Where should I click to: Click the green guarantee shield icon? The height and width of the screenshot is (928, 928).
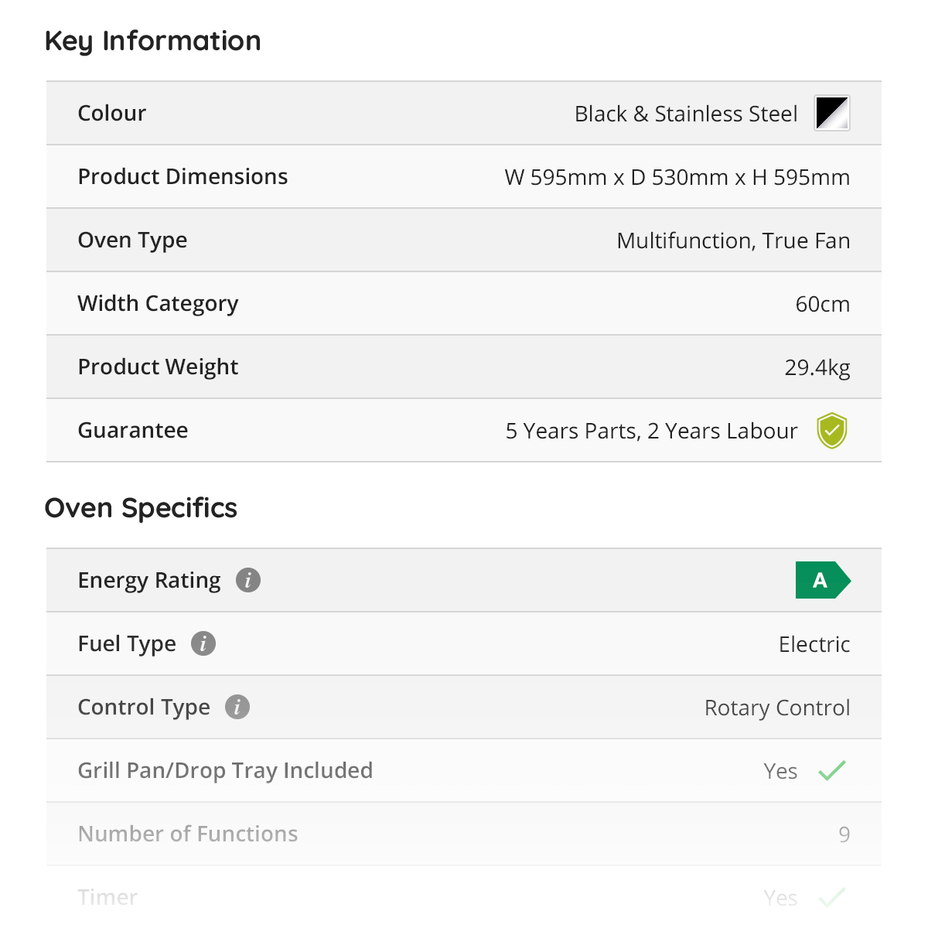(x=832, y=431)
